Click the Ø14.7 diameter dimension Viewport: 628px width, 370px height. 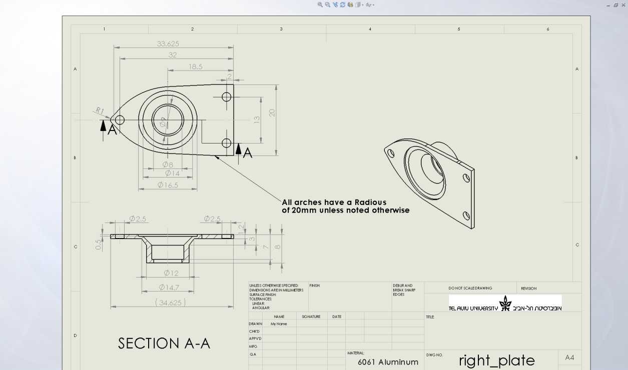point(169,287)
